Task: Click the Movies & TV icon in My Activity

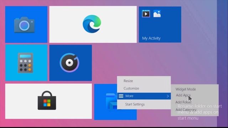Action: coord(146,14)
